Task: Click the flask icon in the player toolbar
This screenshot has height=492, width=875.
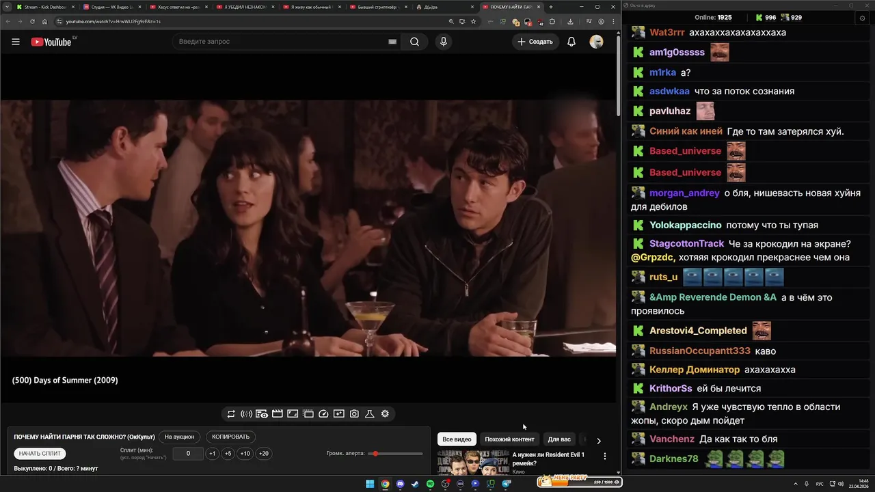Action: (x=370, y=414)
